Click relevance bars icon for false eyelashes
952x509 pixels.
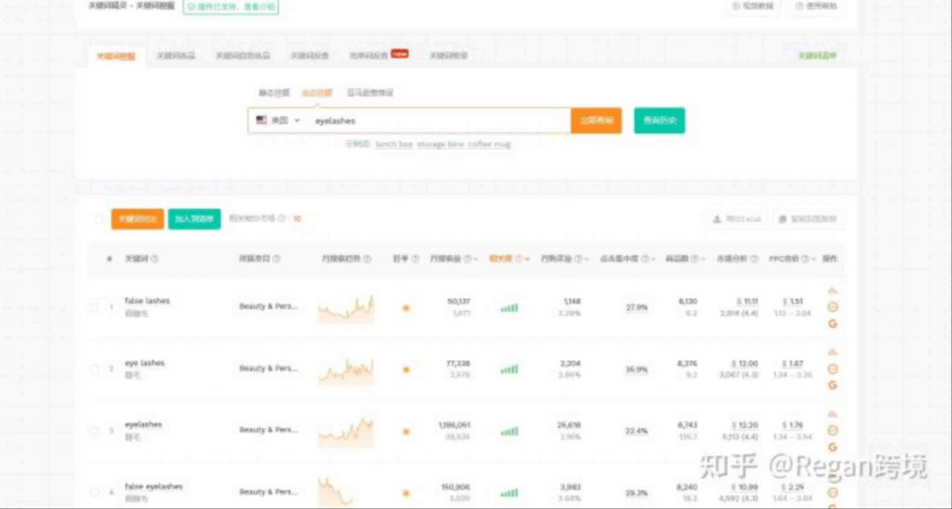[509, 493]
